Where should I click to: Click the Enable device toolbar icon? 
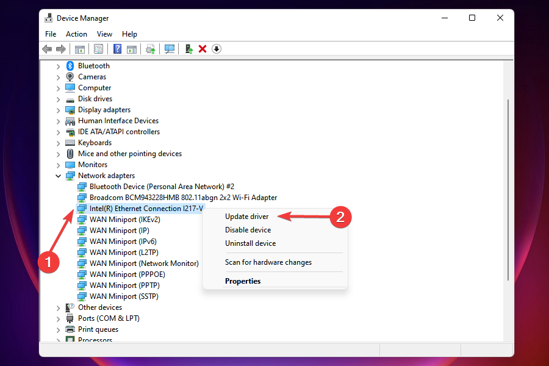[188, 49]
